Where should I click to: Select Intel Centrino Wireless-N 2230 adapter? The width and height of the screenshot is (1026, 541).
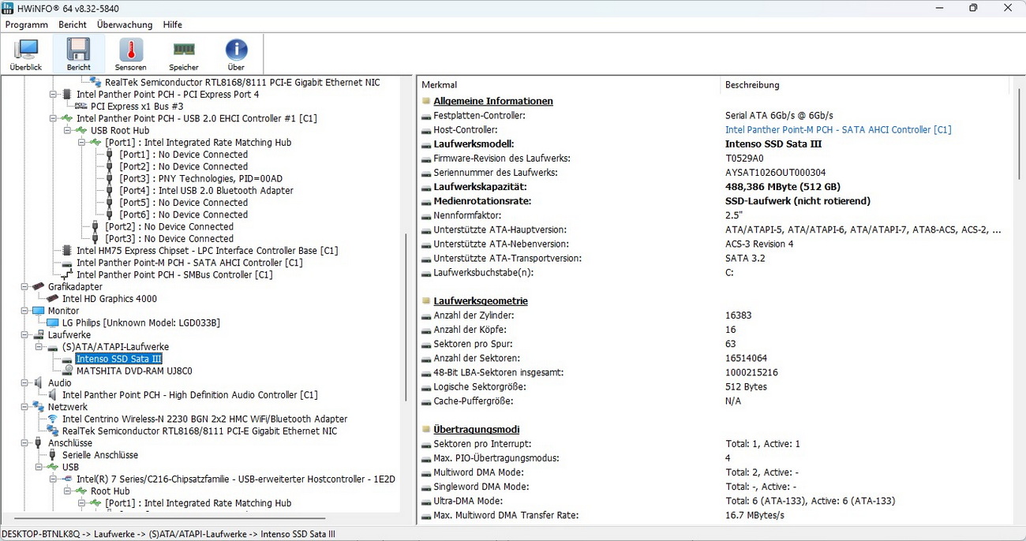[204, 419]
